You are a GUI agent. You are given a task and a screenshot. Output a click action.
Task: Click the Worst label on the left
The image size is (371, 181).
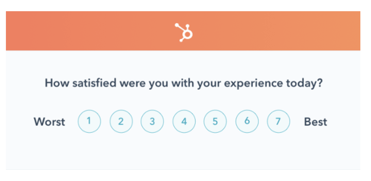[49, 121]
